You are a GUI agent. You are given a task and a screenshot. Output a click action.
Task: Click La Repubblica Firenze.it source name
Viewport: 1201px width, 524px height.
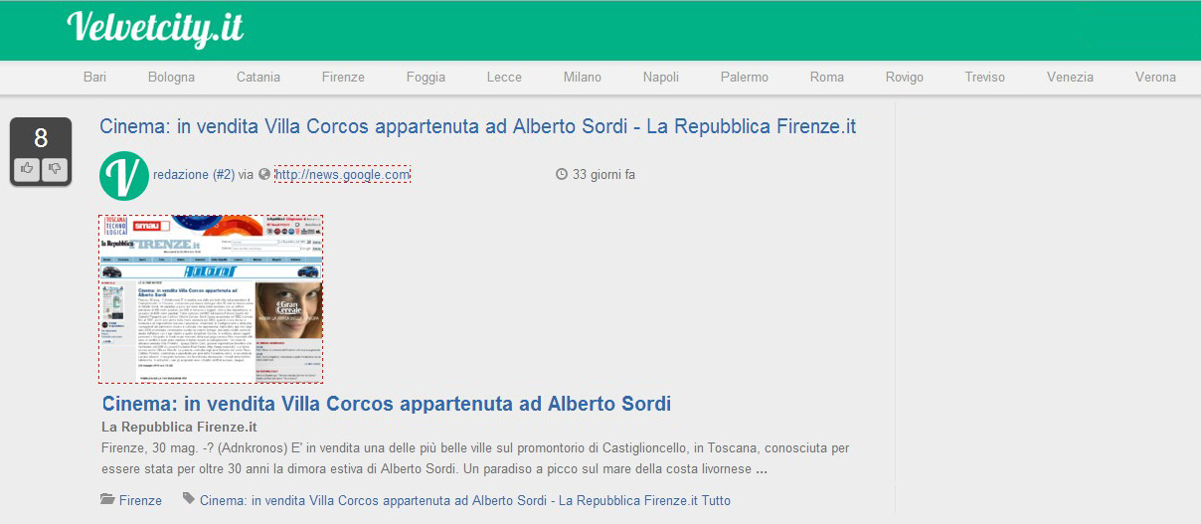tap(179, 427)
